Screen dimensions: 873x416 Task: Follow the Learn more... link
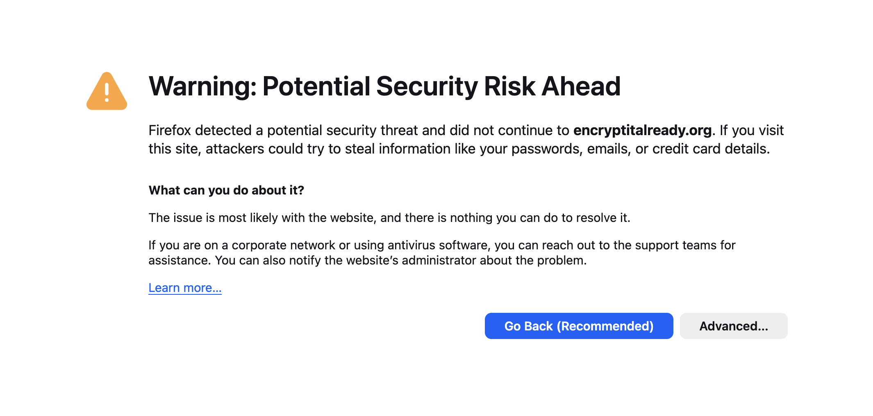(185, 288)
